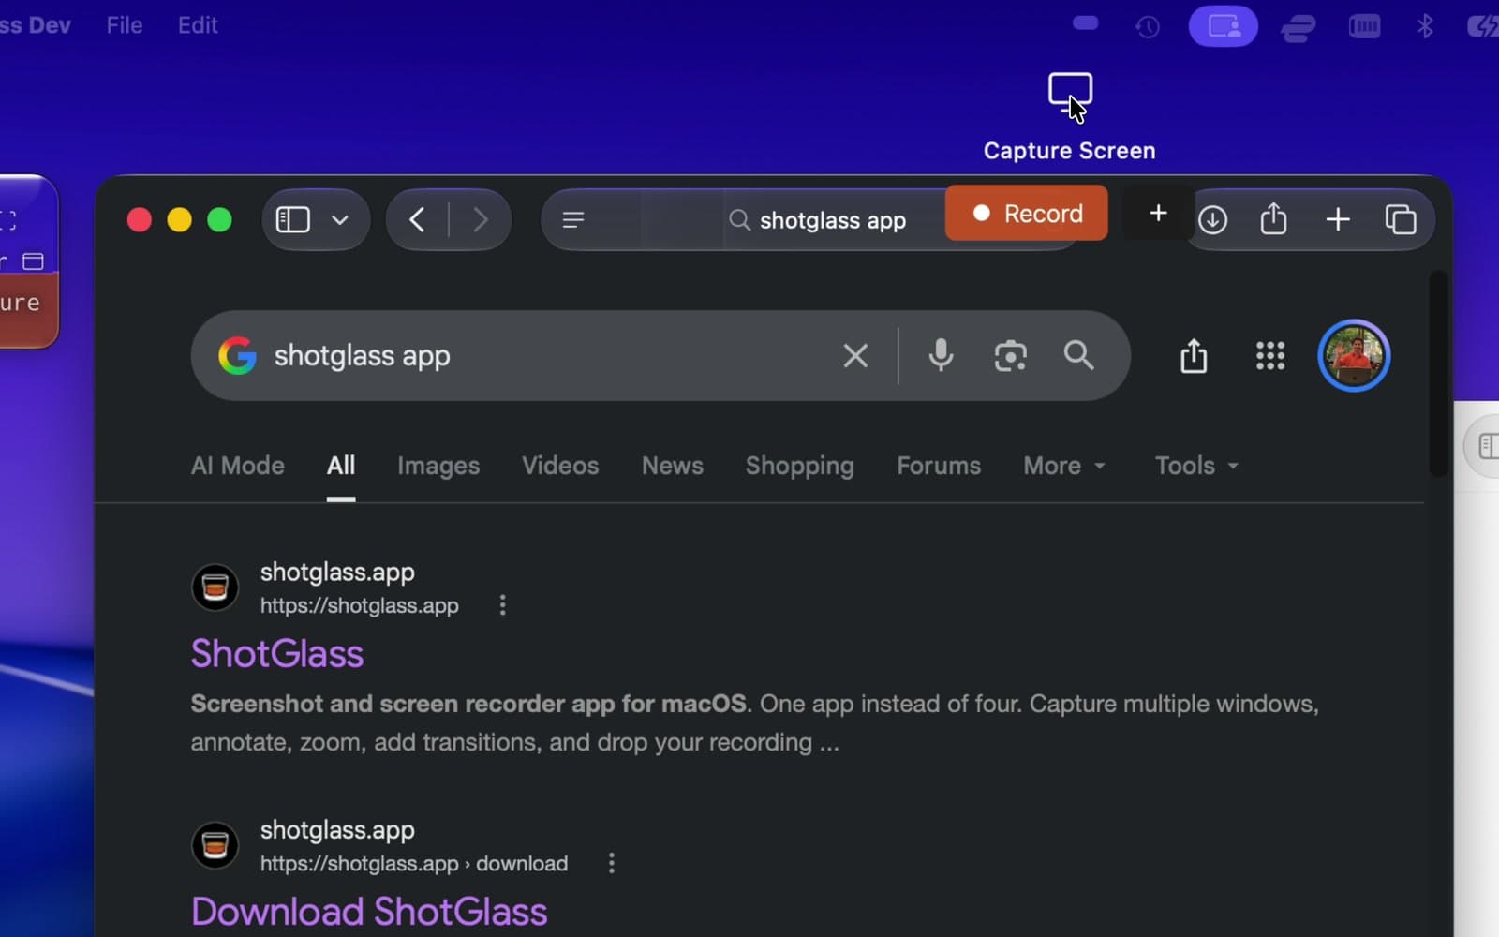The height and width of the screenshot is (937, 1499).
Task: Open the Download ShotGlass link
Action: (x=369, y=912)
